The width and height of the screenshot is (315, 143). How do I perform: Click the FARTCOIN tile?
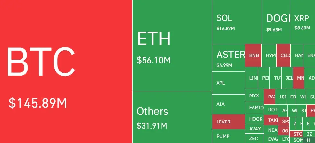pyautogui.click(x=254, y=108)
